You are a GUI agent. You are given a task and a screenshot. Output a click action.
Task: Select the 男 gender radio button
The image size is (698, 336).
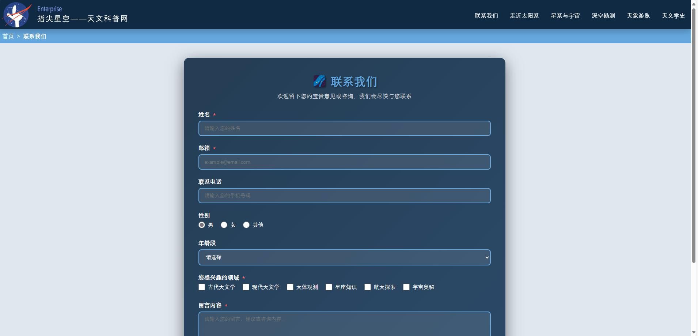[201, 225]
